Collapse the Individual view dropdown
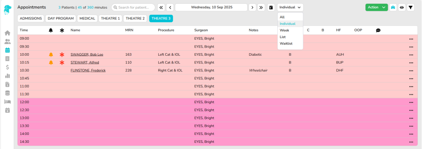The image size is (422, 149). pos(290,7)
